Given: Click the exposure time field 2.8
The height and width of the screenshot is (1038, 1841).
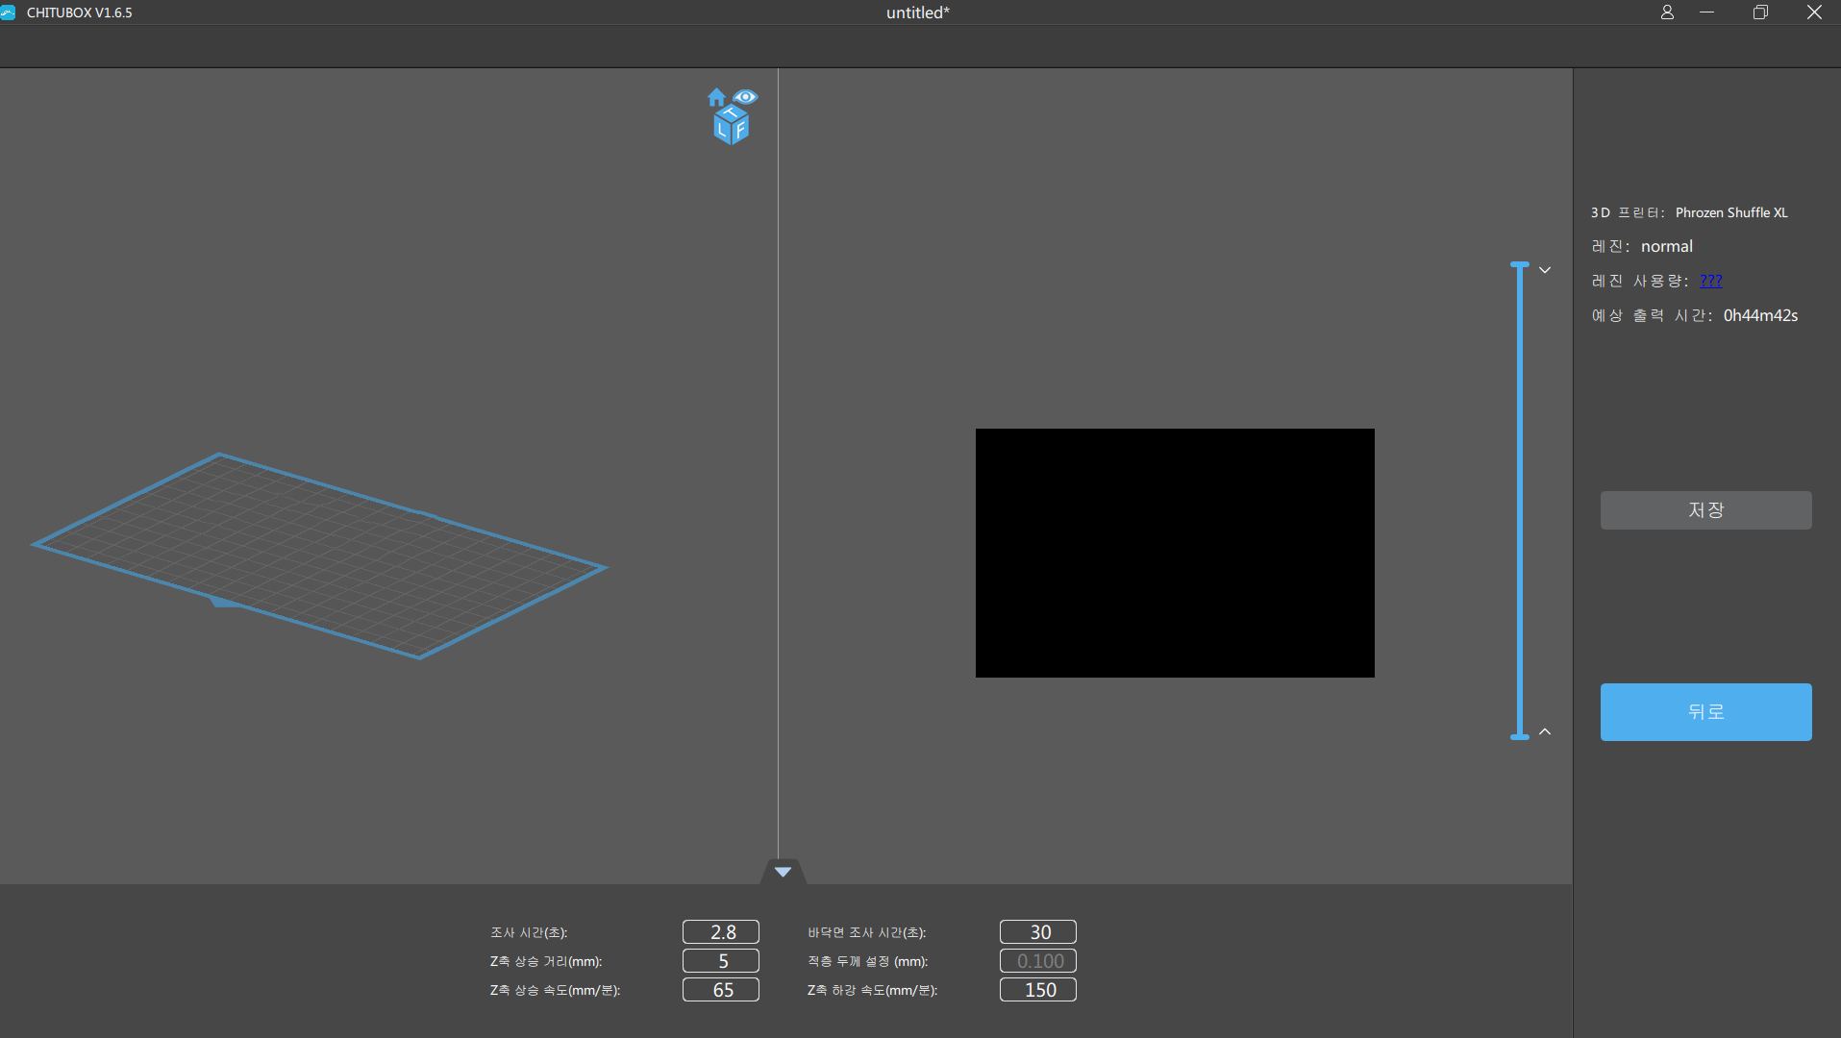Looking at the screenshot, I should click(721, 932).
